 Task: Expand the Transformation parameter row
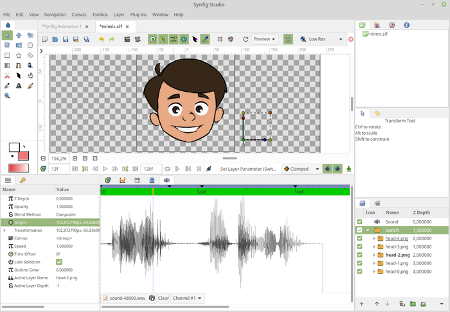[x=4, y=230]
